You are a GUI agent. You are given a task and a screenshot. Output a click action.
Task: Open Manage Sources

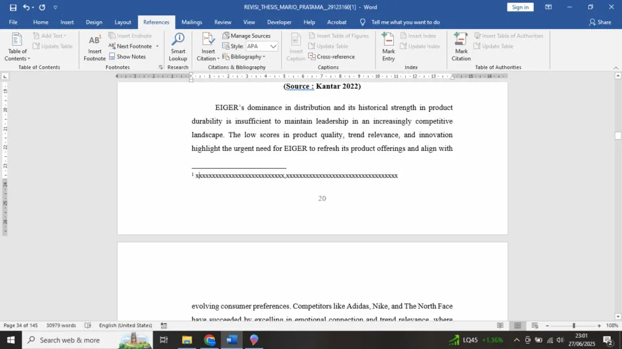point(246,36)
